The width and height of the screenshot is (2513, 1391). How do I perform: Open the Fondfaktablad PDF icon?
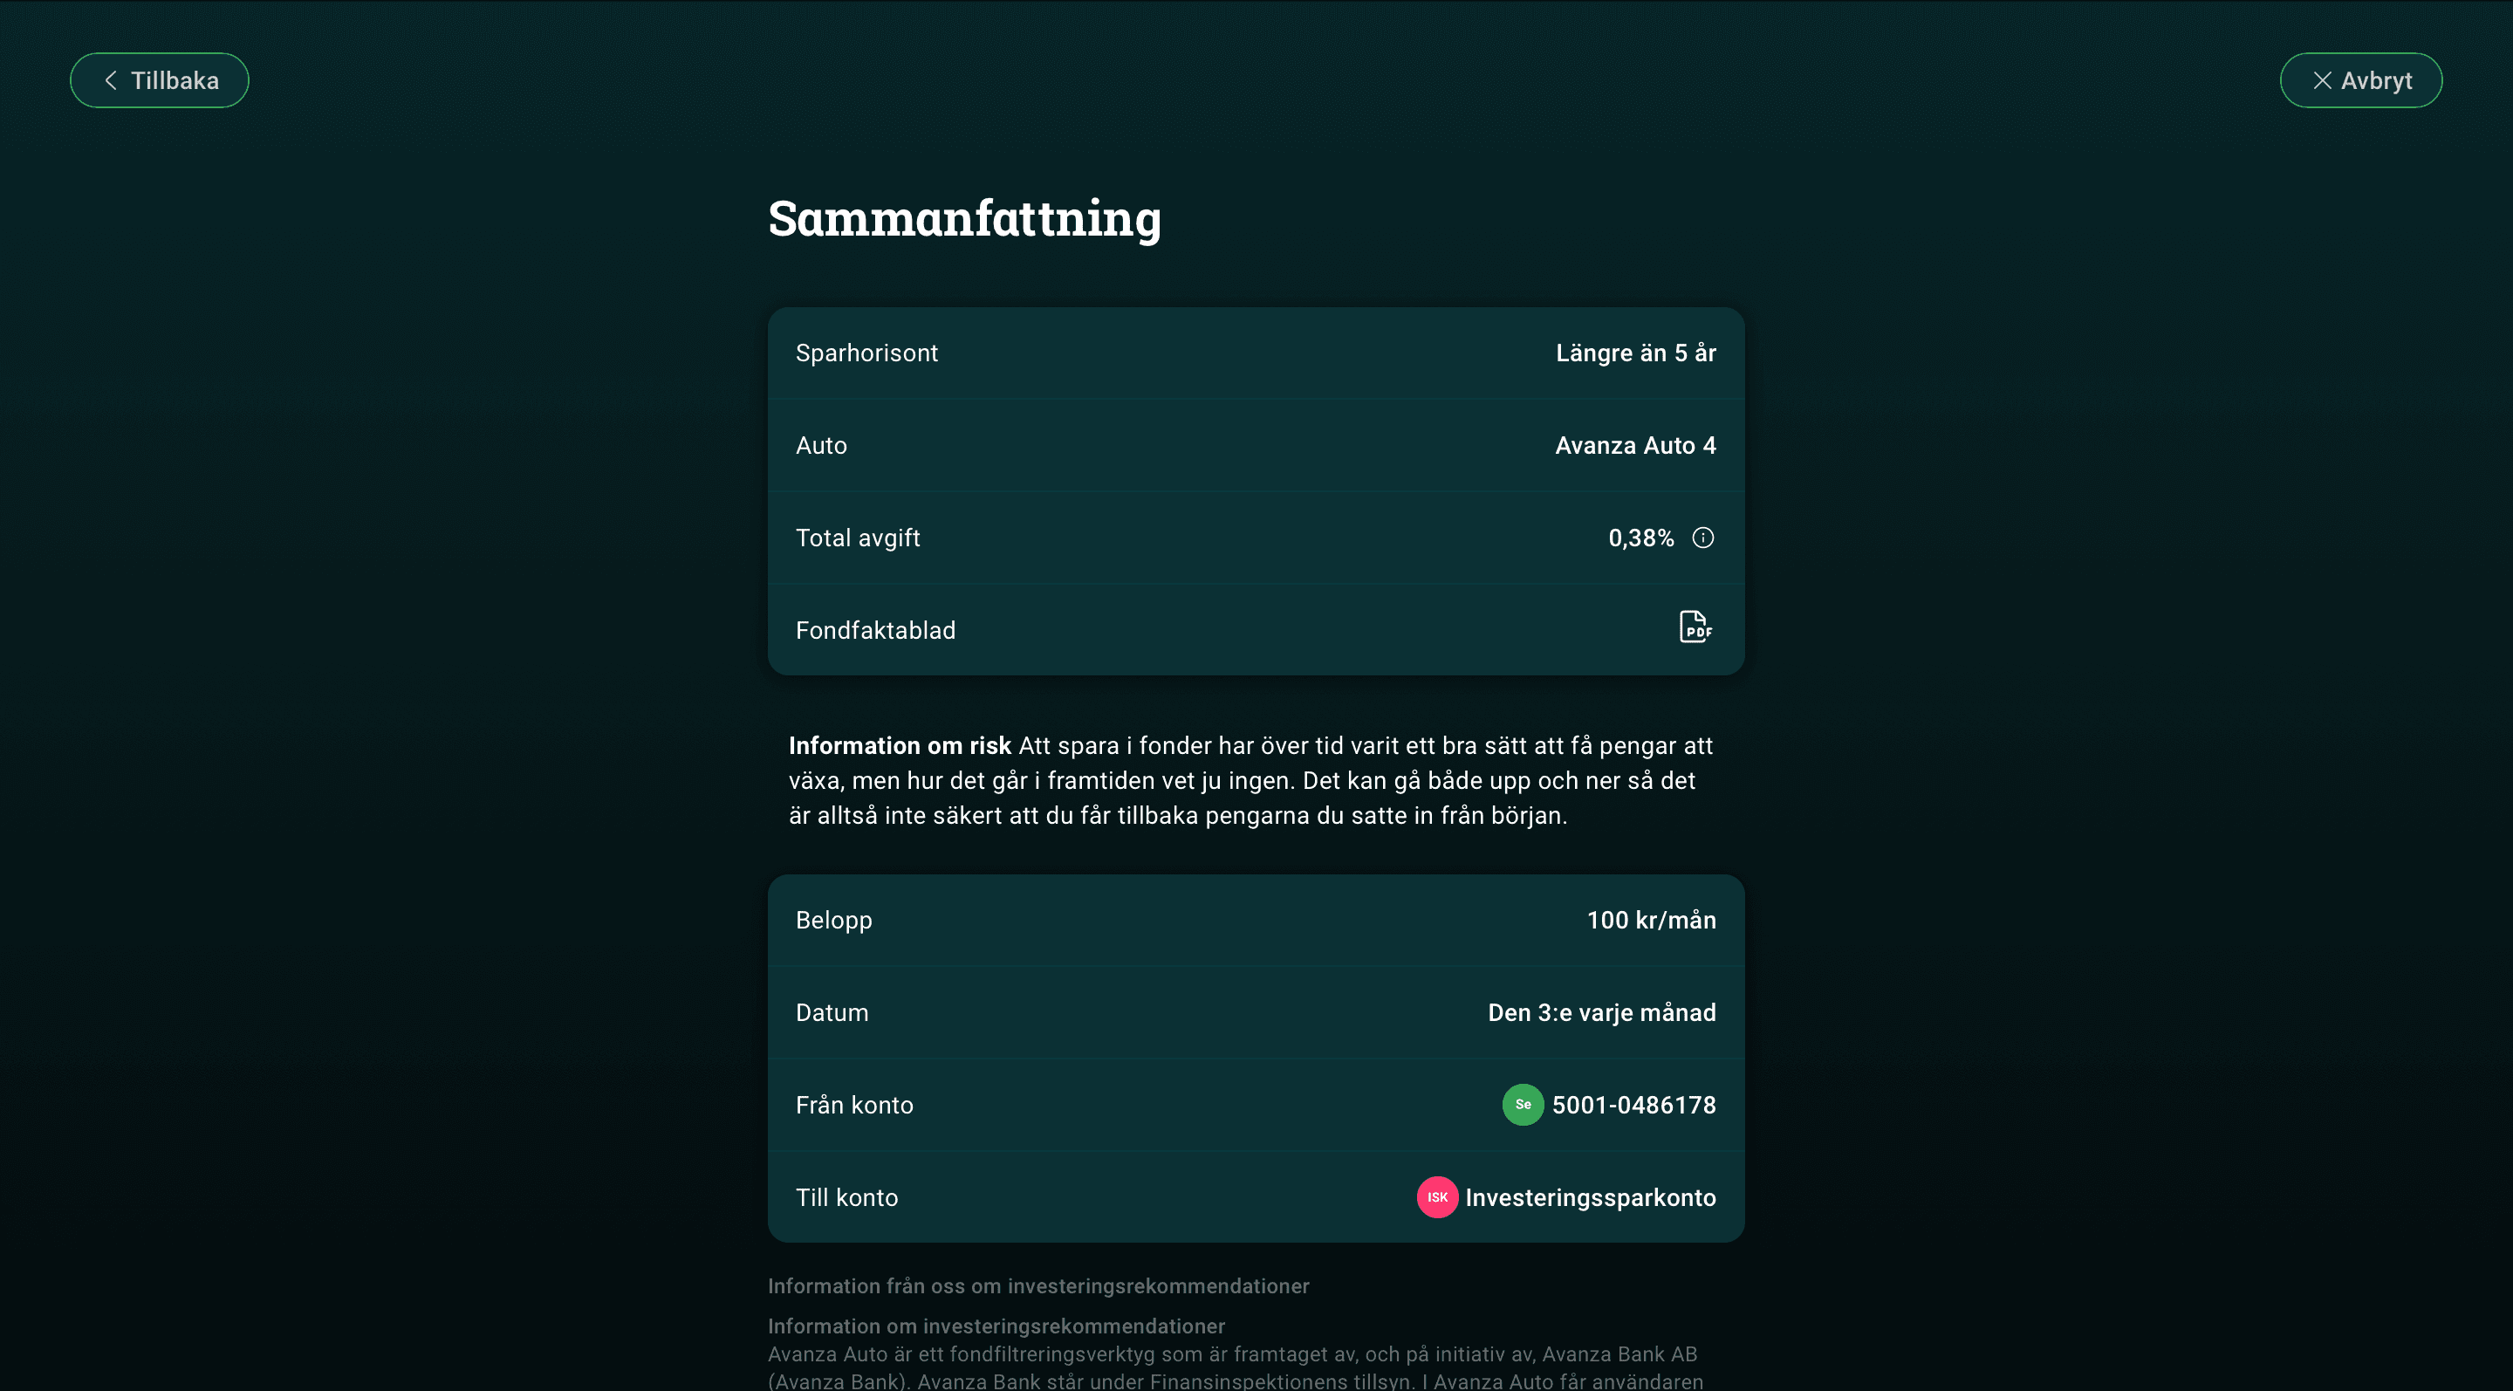[1695, 627]
